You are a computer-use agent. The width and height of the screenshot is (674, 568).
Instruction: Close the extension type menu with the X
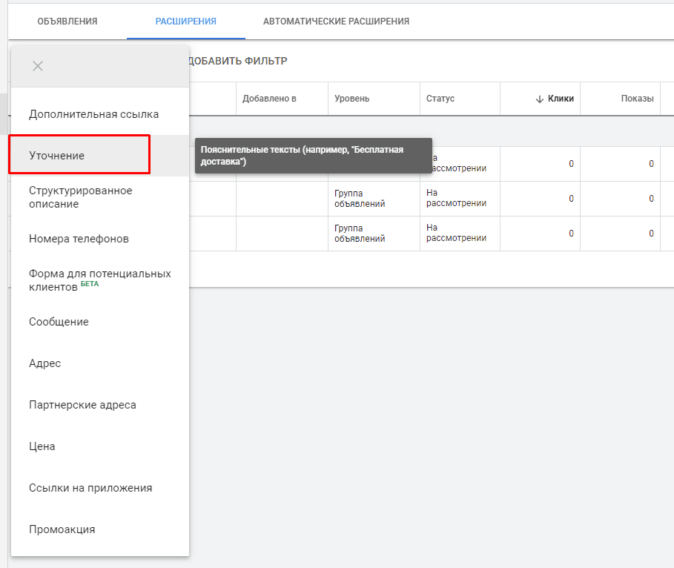(37, 66)
